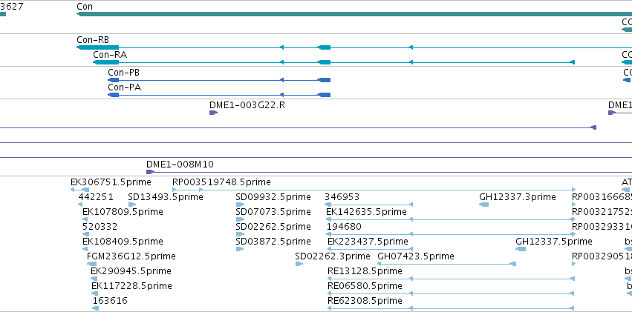Image resolution: width=632 pixels, height=312 pixels.
Task: Open EST 442251
Action: 96,197
